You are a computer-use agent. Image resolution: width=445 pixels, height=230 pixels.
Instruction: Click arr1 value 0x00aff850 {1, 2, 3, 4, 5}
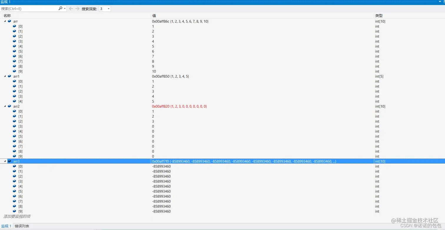click(x=170, y=76)
